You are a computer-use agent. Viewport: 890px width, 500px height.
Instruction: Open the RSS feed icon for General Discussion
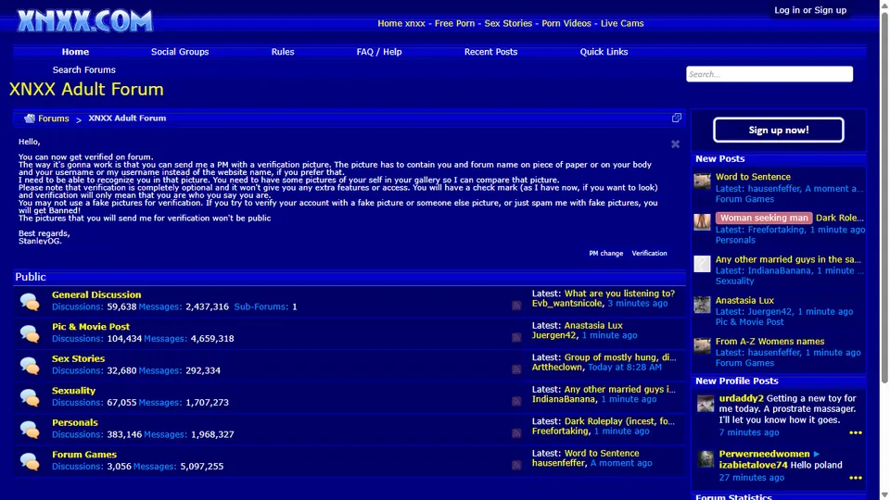(516, 306)
